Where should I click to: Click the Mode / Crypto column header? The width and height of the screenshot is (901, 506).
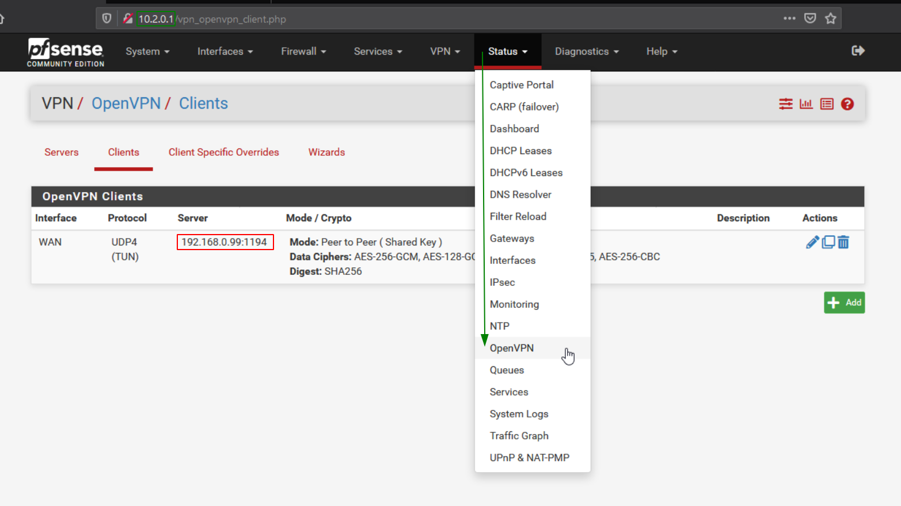(x=319, y=218)
